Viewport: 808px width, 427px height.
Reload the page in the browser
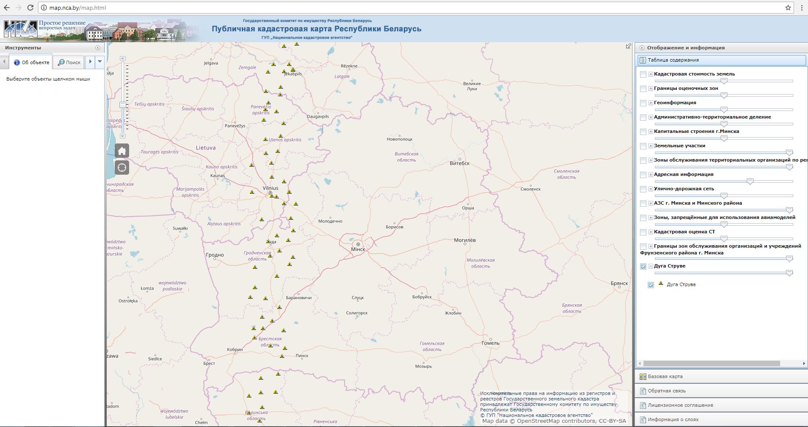[30, 8]
